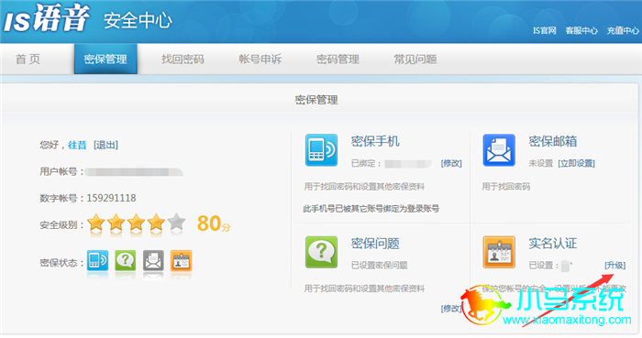Image resolution: width=642 pixels, height=338 pixels.
Task: Click small ID card icon in 密保状态 row
Action: tap(181, 261)
